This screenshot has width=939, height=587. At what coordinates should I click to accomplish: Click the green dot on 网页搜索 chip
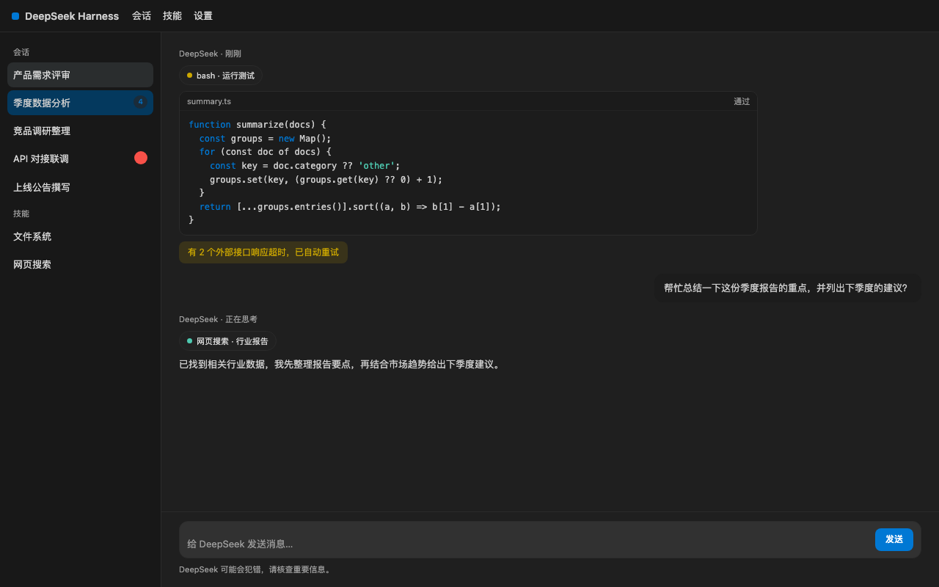189,341
